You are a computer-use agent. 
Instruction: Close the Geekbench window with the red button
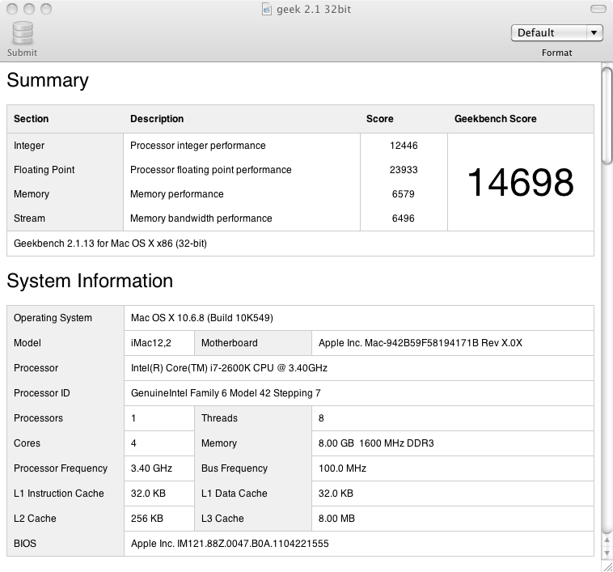[11, 9]
